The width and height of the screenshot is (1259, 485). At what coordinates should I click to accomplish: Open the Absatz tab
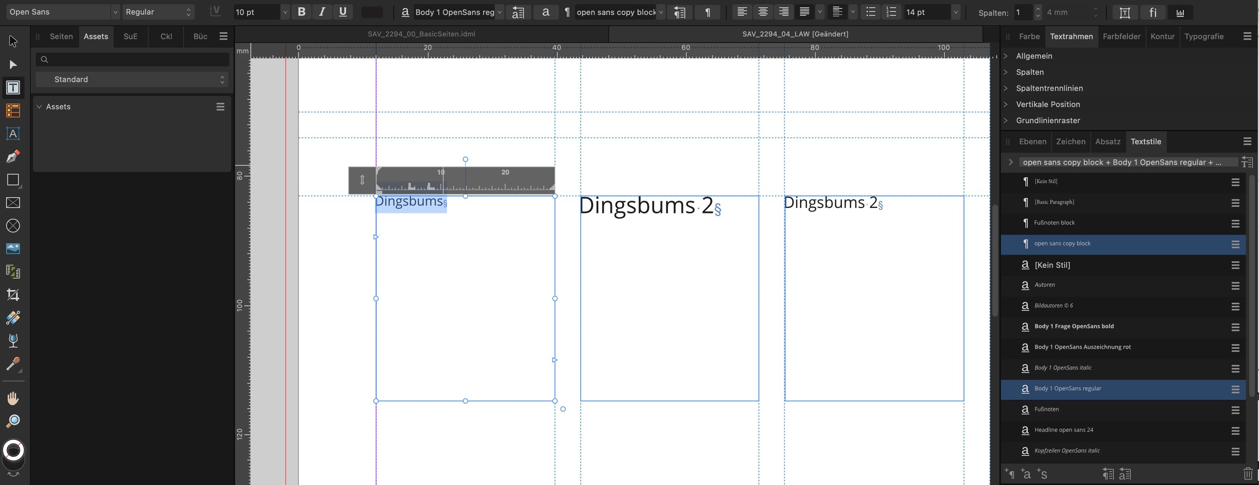(x=1108, y=141)
